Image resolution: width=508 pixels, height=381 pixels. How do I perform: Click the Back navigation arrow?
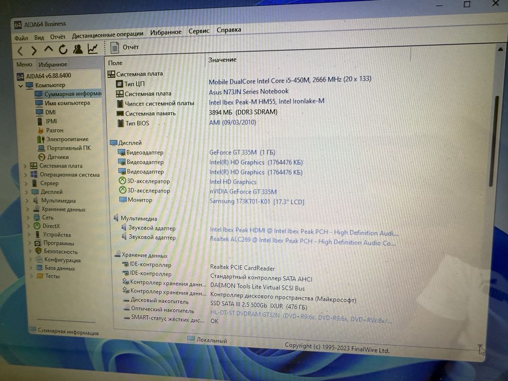coord(20,51)
